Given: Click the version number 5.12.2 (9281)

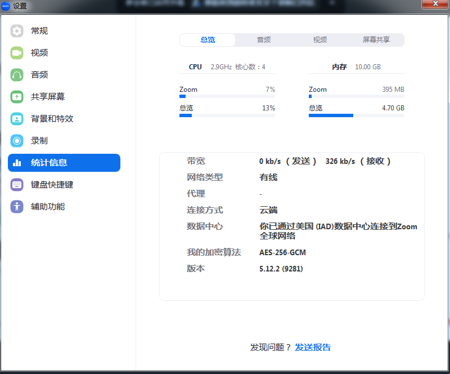Looking at the screenshot, I should click(x=281, y=269).
